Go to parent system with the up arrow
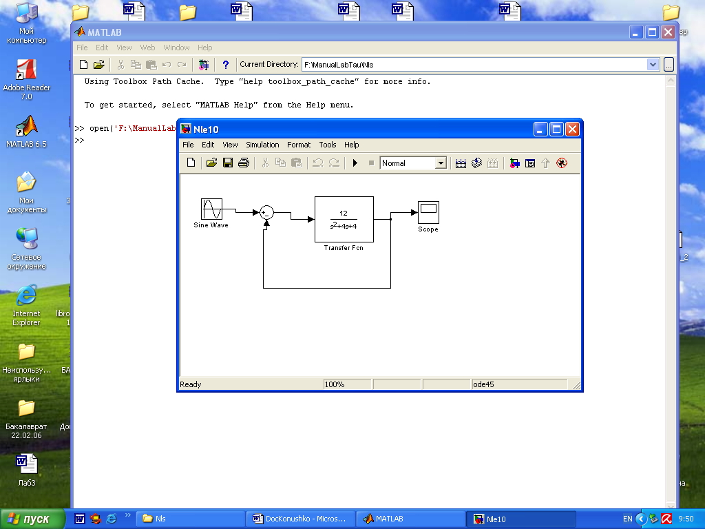The height and width of the screenshot is (529, 705). [x=545, y=163]
